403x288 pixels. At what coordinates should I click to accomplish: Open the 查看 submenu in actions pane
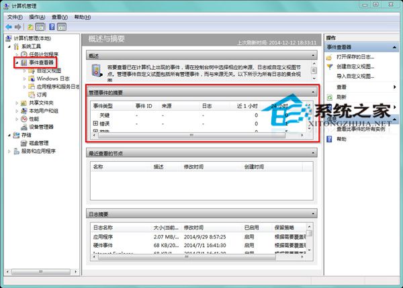342,87
